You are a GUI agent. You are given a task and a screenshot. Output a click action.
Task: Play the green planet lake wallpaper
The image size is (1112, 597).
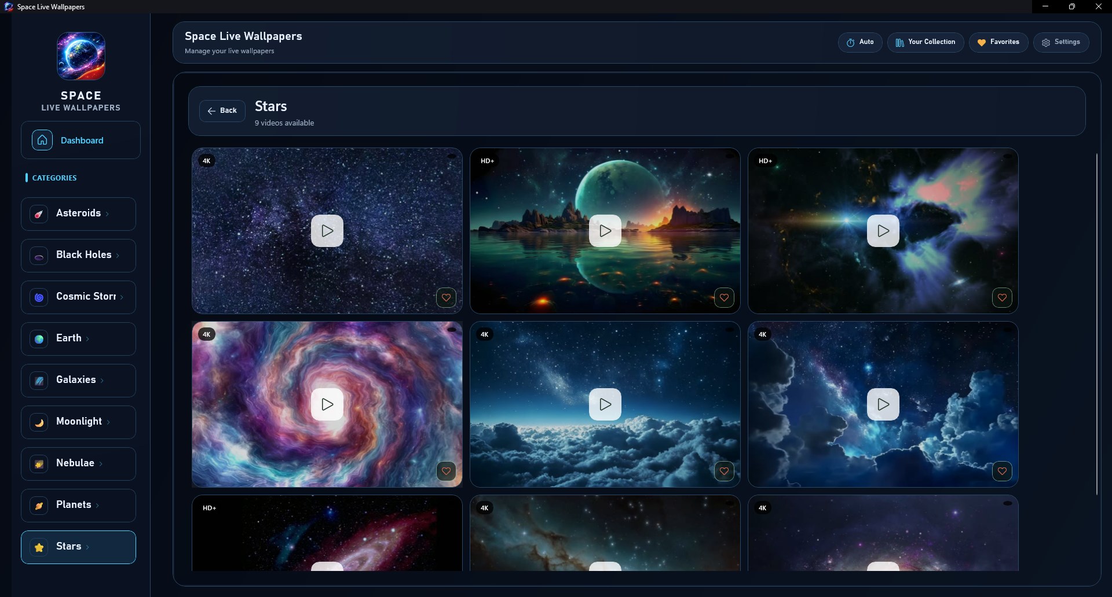tap(605, 231)
